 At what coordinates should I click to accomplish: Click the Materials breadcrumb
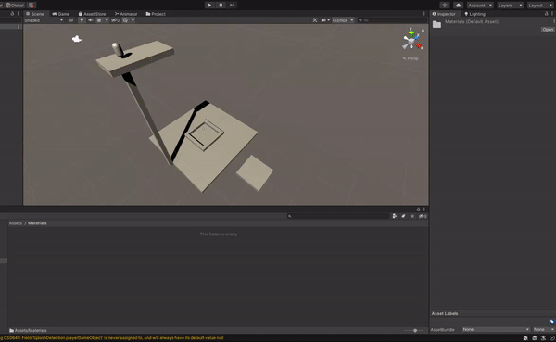(x=37, y=223)
